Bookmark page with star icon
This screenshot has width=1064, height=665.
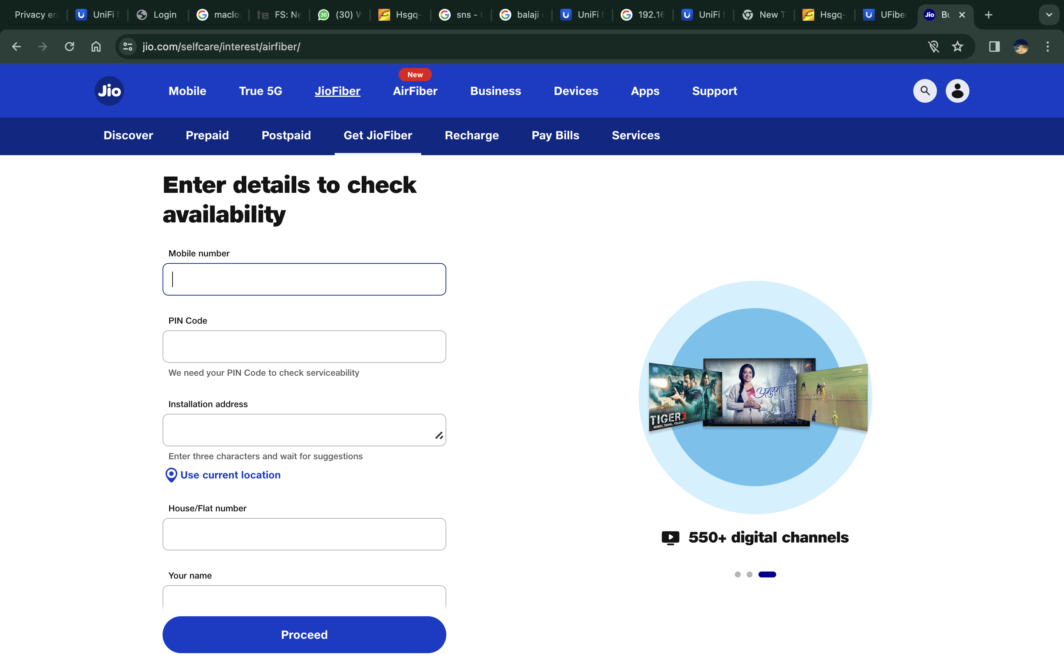(957, 47)
